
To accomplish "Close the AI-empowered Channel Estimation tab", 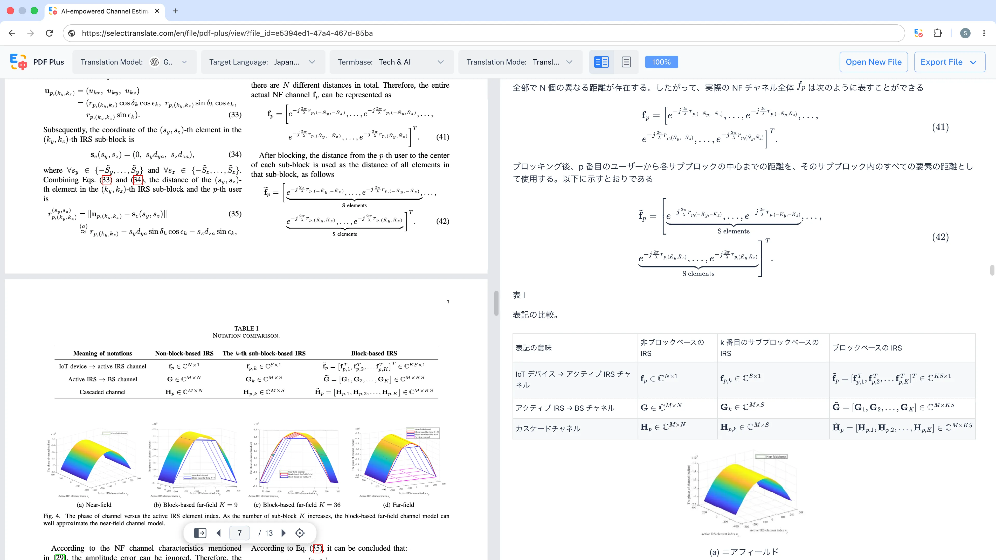I will [157, 11].
